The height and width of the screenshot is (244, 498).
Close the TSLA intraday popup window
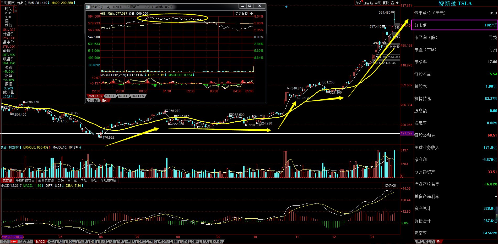tap(259, 6)
